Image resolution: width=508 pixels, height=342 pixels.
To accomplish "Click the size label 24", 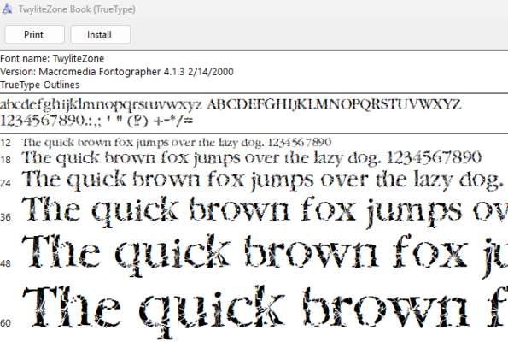I will coord(5,183).
